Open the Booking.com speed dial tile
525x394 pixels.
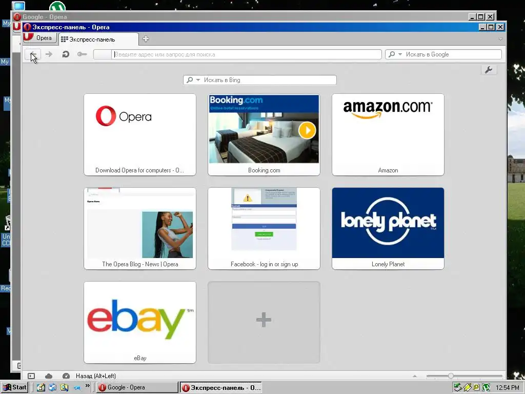click(x=264, y=135)
